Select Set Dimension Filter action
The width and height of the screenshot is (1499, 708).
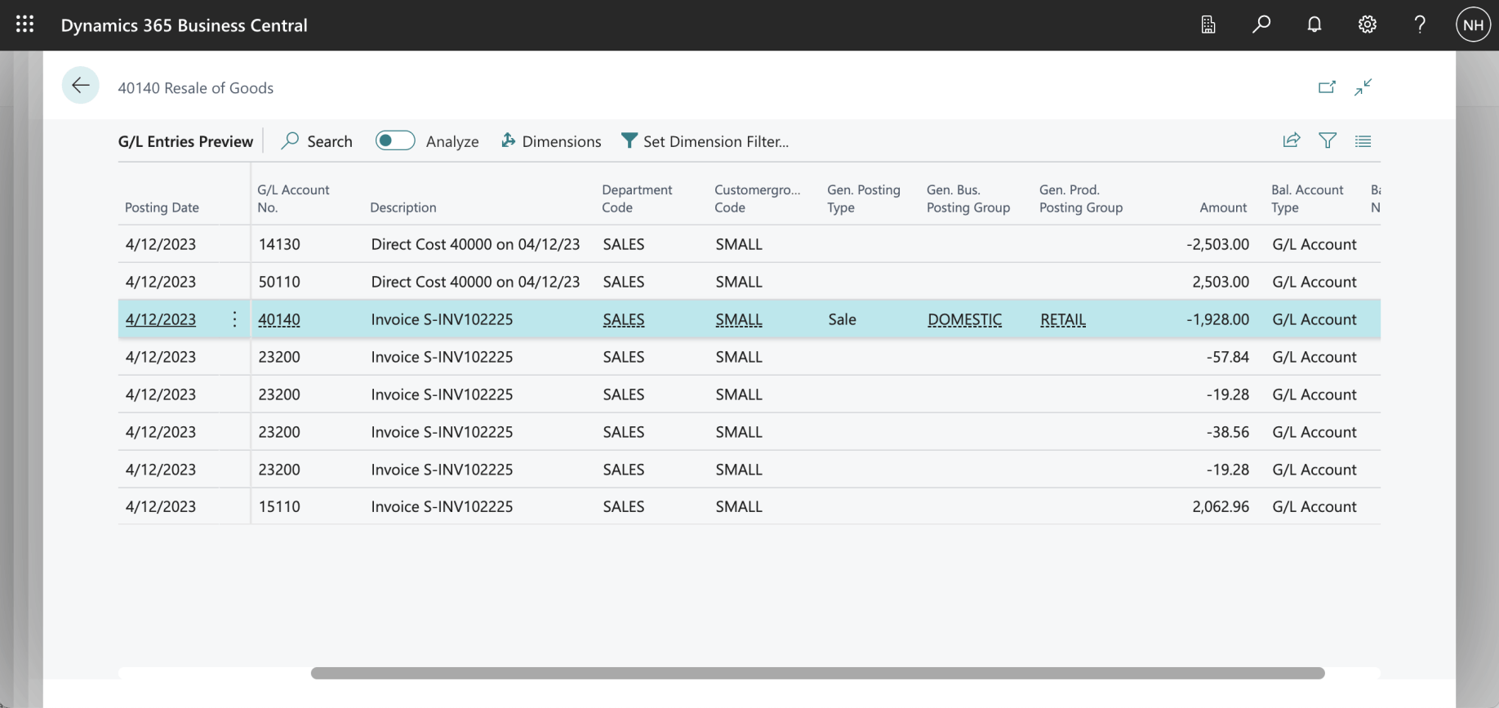coord(705,141)
